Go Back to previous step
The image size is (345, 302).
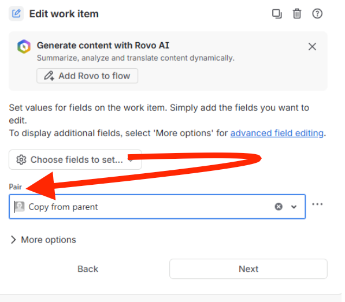(x=88, y=269)
